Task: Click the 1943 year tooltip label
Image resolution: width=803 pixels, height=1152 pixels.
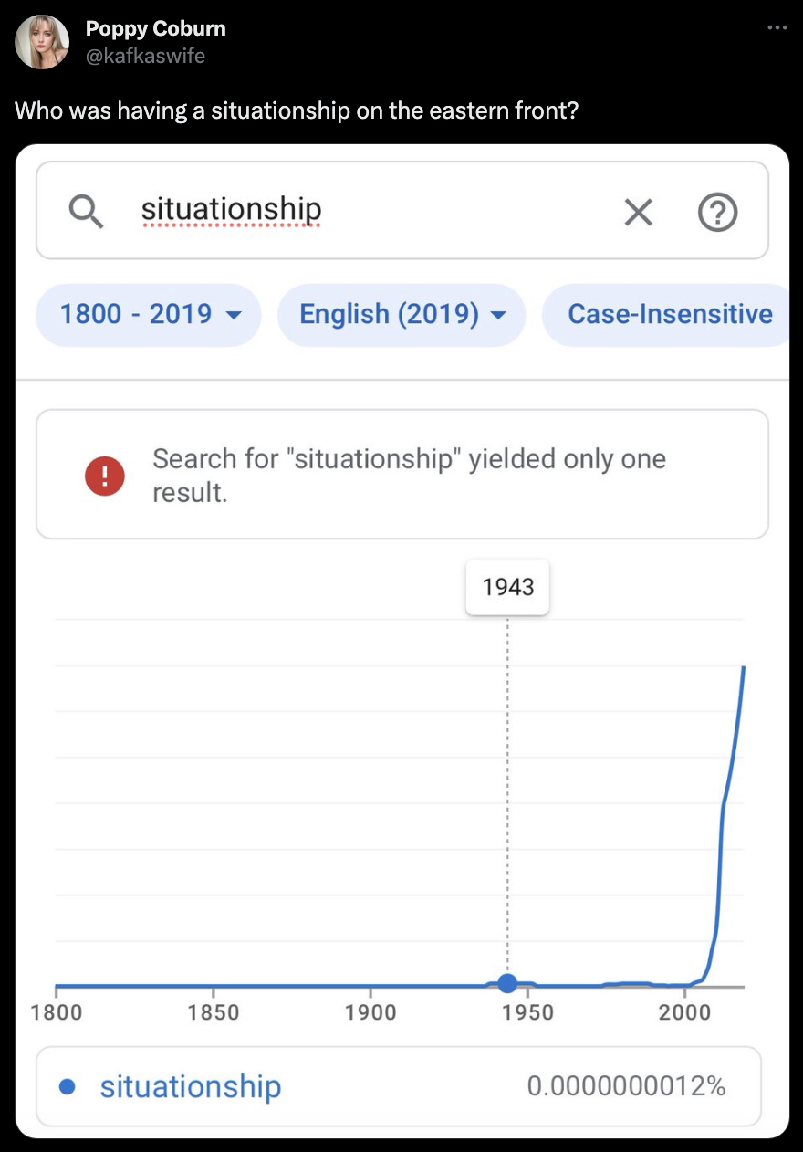Action: [507, 586]
